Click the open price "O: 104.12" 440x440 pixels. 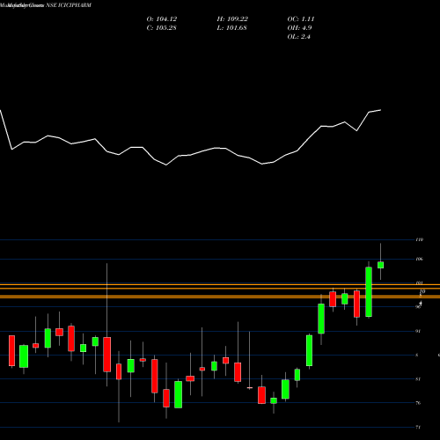pos(162,19)
